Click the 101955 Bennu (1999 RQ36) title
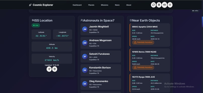203x93 pixels. tap(144, 52)
